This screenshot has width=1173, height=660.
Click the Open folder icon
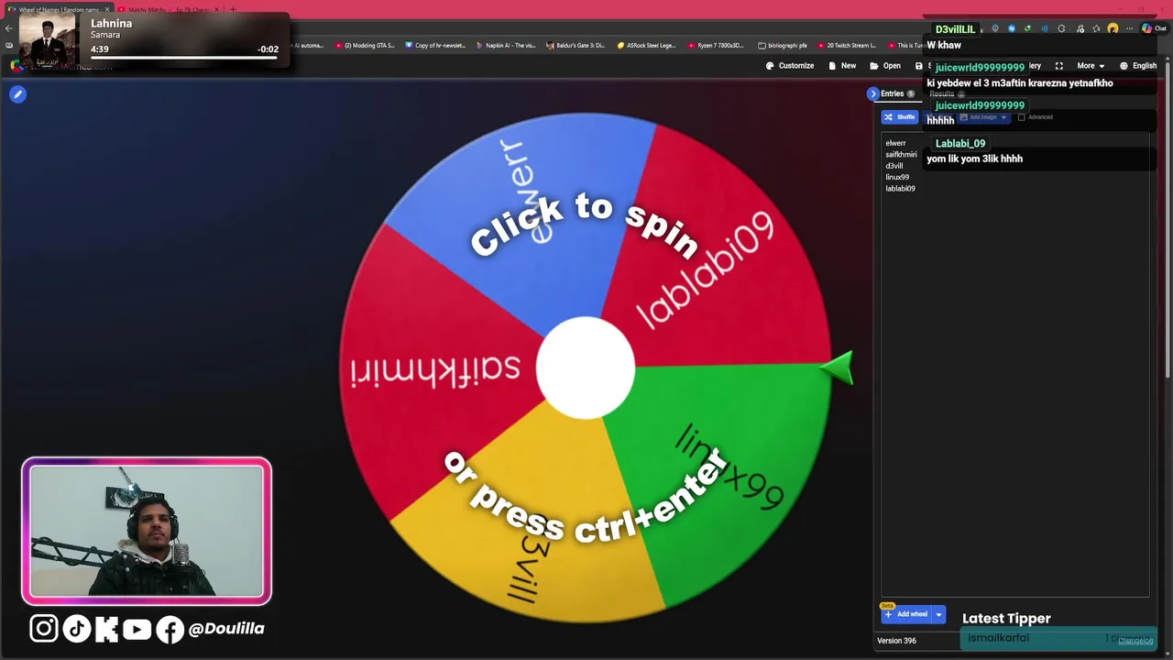coord(874,66)
